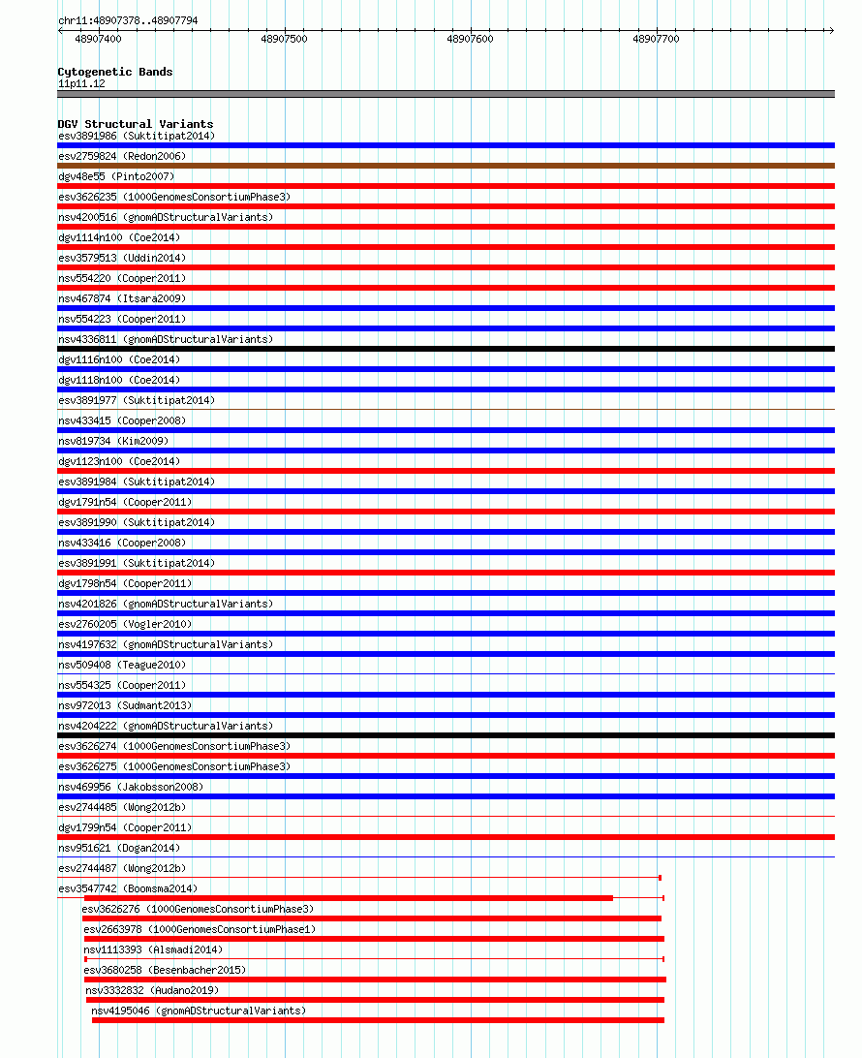Select nsv4195046 (gnomADStructuralVariants) label
The width and height of the screenshot is (862, 1058).
pos(199,1011)
